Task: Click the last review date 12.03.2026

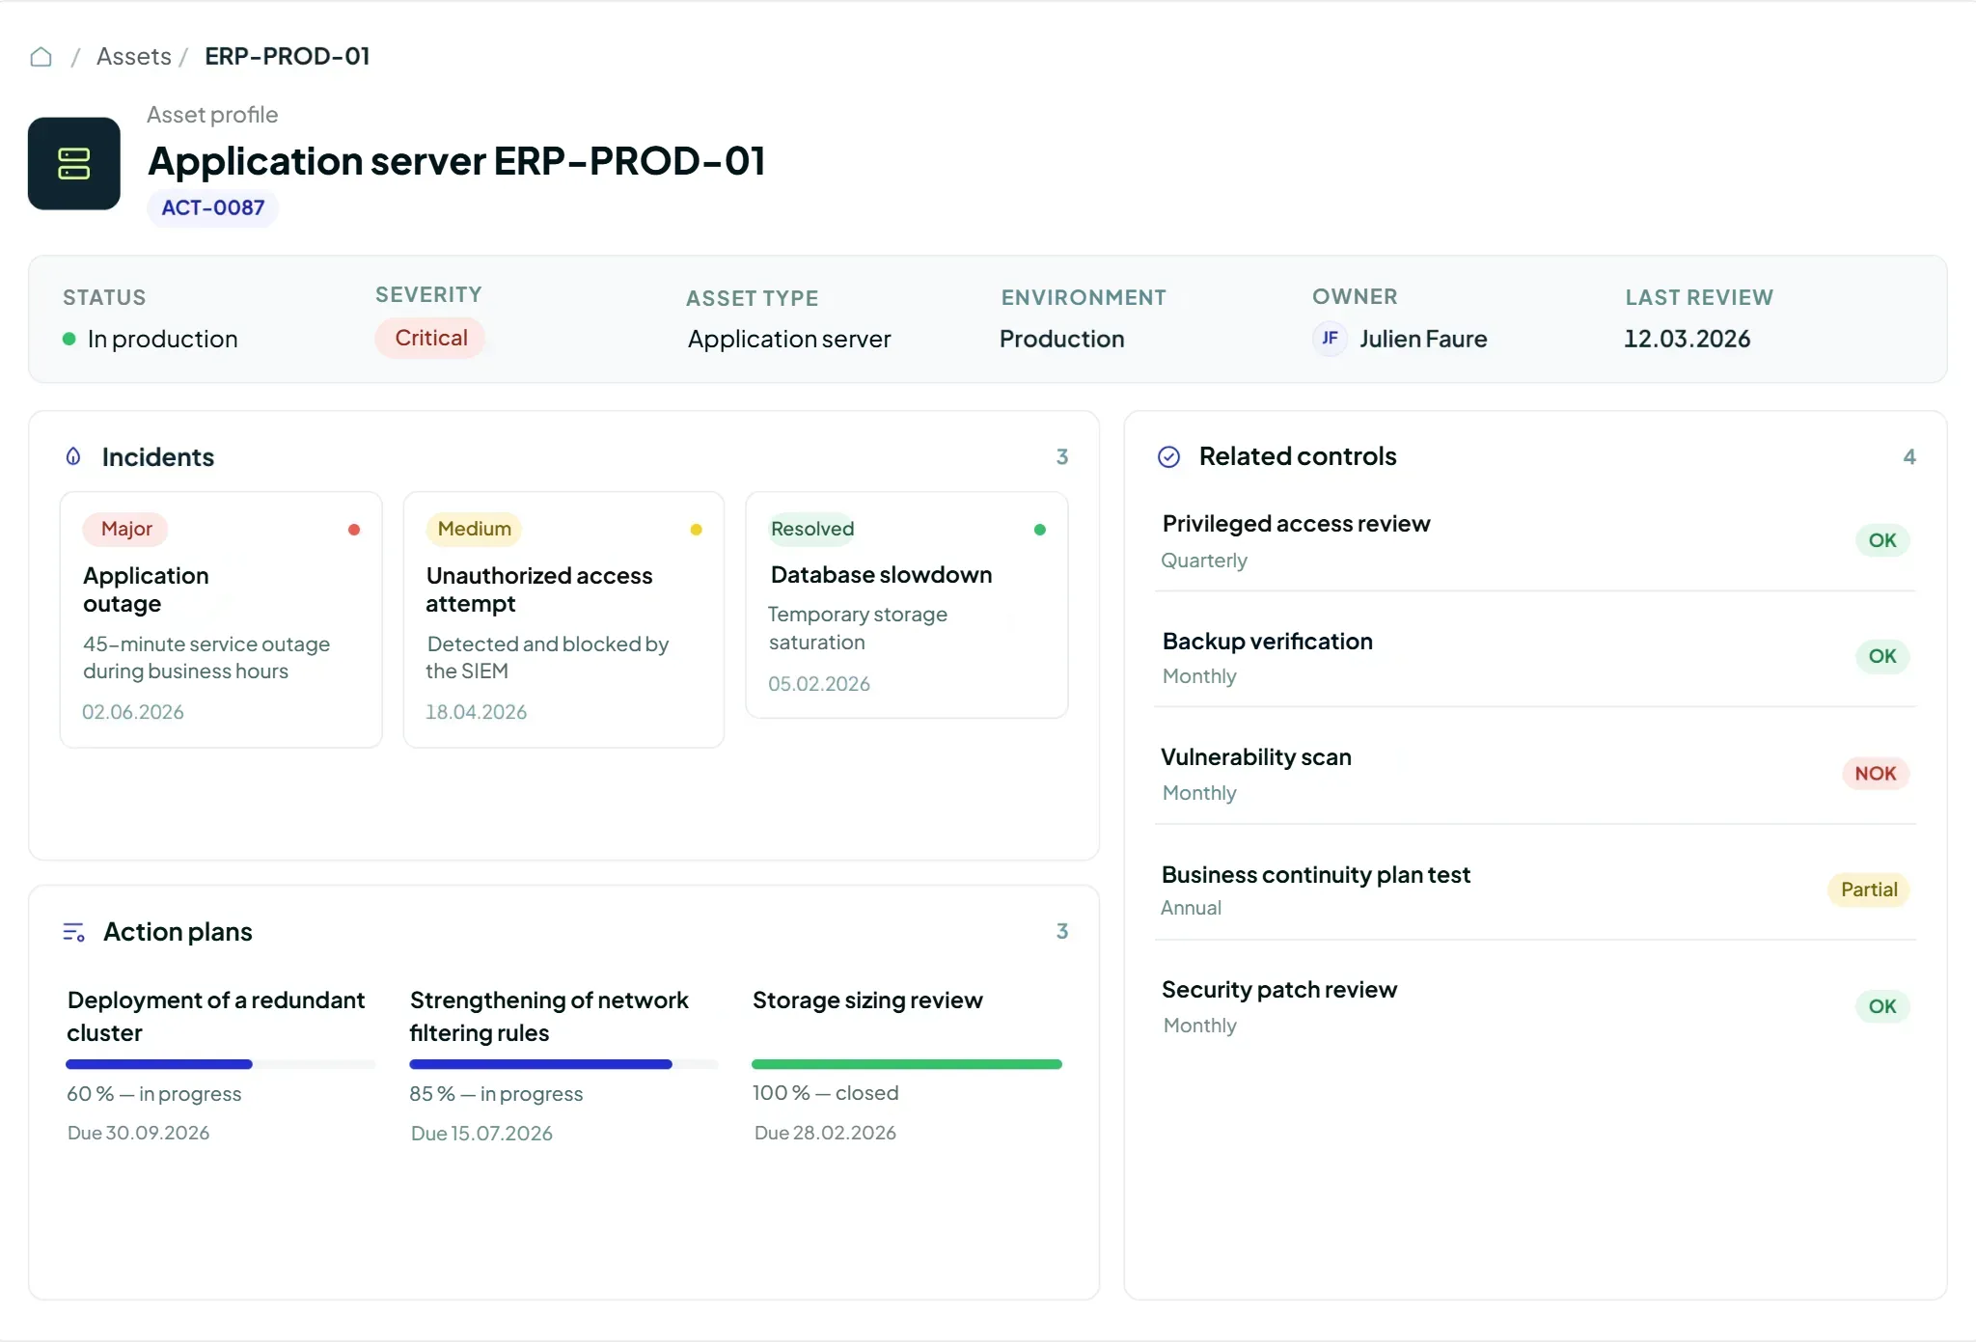Action: tap(1687, 339)
